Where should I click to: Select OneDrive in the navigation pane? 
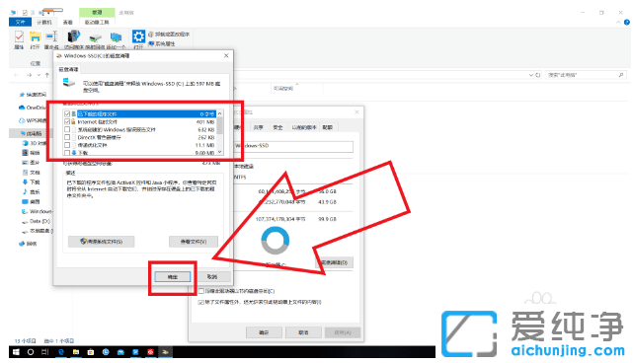(33, 108)
